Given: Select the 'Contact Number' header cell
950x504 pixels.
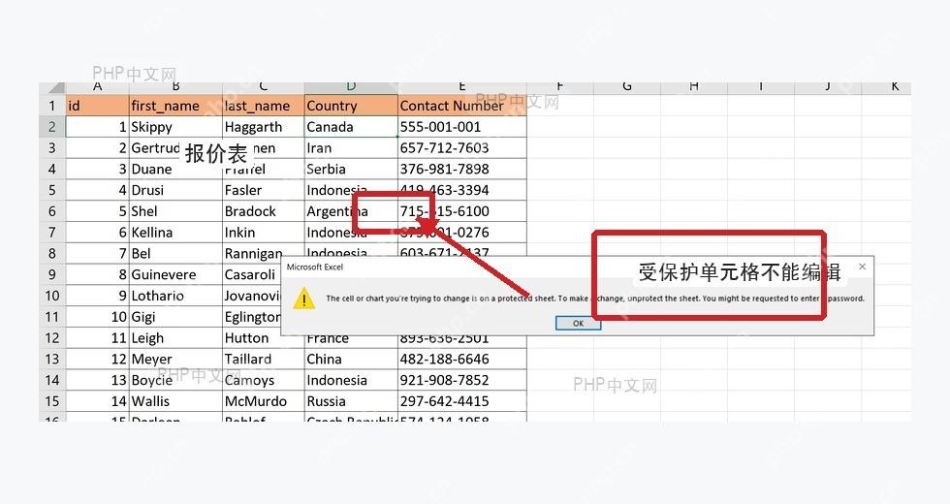Looking at the screenshot, I should pyautogui.click(x=462, y=106).
